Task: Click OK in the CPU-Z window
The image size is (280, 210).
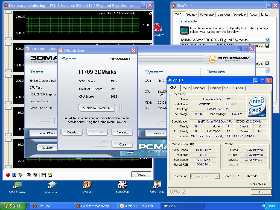Action: click(x=261, y=192)
